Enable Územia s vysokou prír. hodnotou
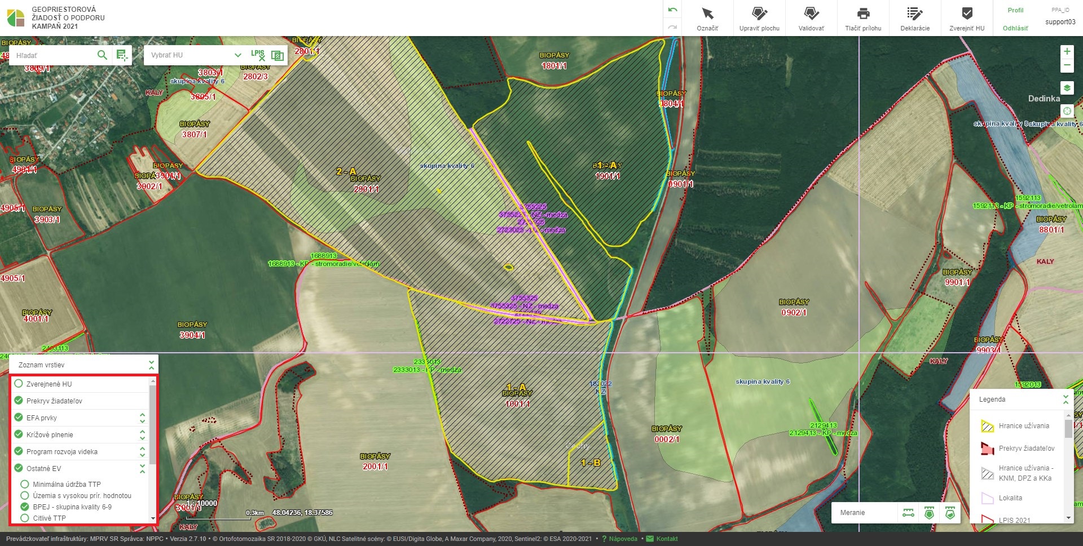The height and width of the screenshot is (546, 1083). (25, 495)
